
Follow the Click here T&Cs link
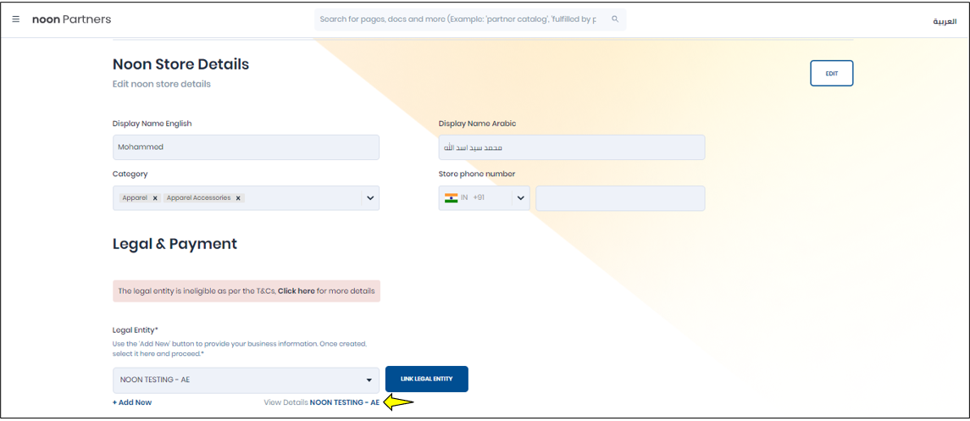(x=296, y=291)
